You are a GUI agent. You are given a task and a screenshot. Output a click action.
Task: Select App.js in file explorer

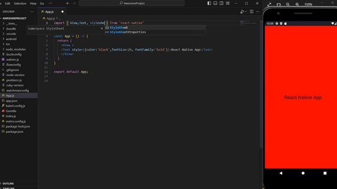[10, 96]
